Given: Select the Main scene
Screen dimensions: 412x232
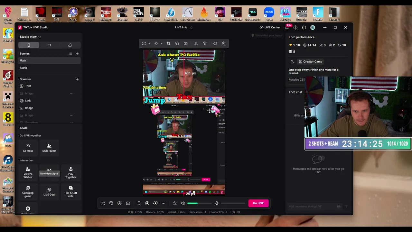Looking at the screenshot, I should click(x=49, y=61).
